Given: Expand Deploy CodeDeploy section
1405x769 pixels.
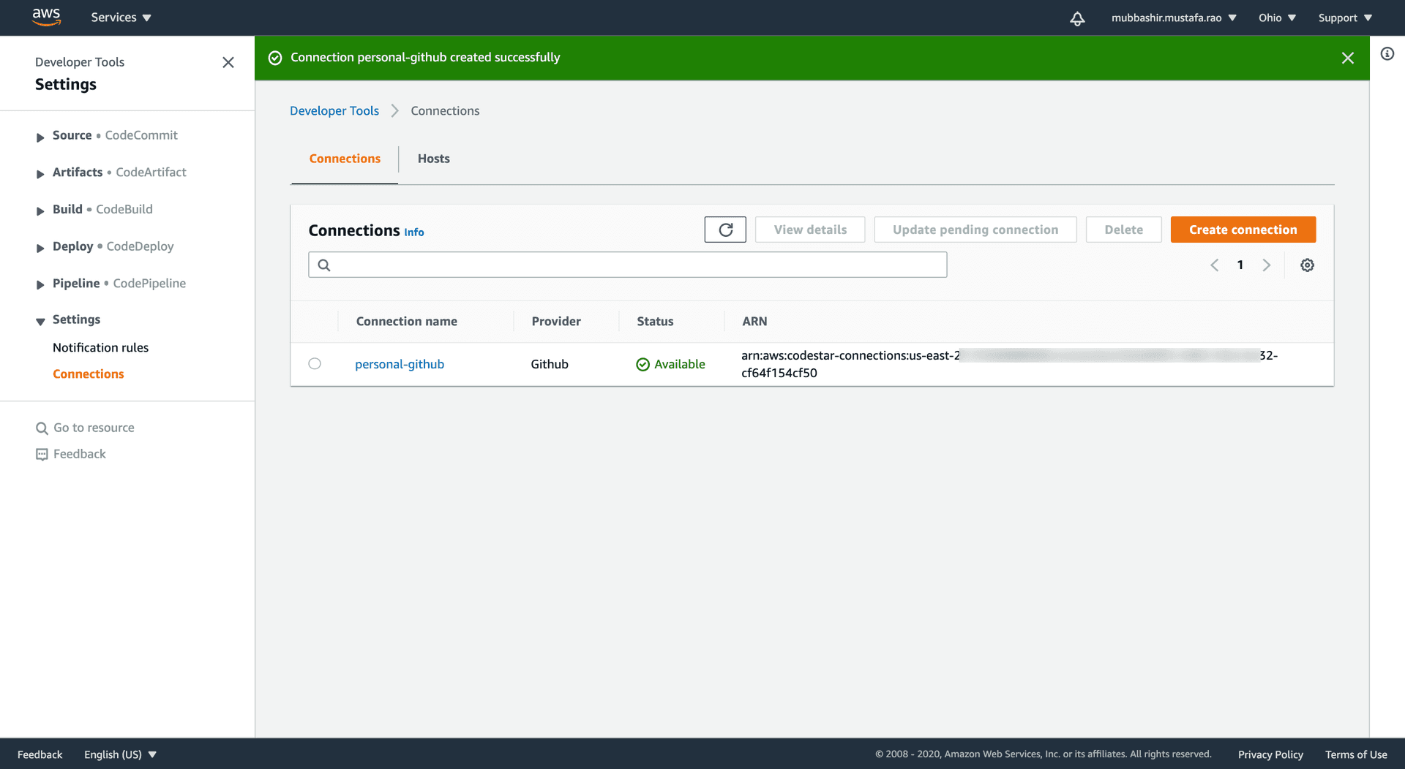Looking at the screenshot, I should 40,248.
